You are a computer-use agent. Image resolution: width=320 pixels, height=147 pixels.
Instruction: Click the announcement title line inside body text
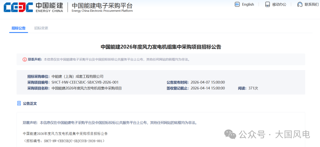(x=65, y=134)
